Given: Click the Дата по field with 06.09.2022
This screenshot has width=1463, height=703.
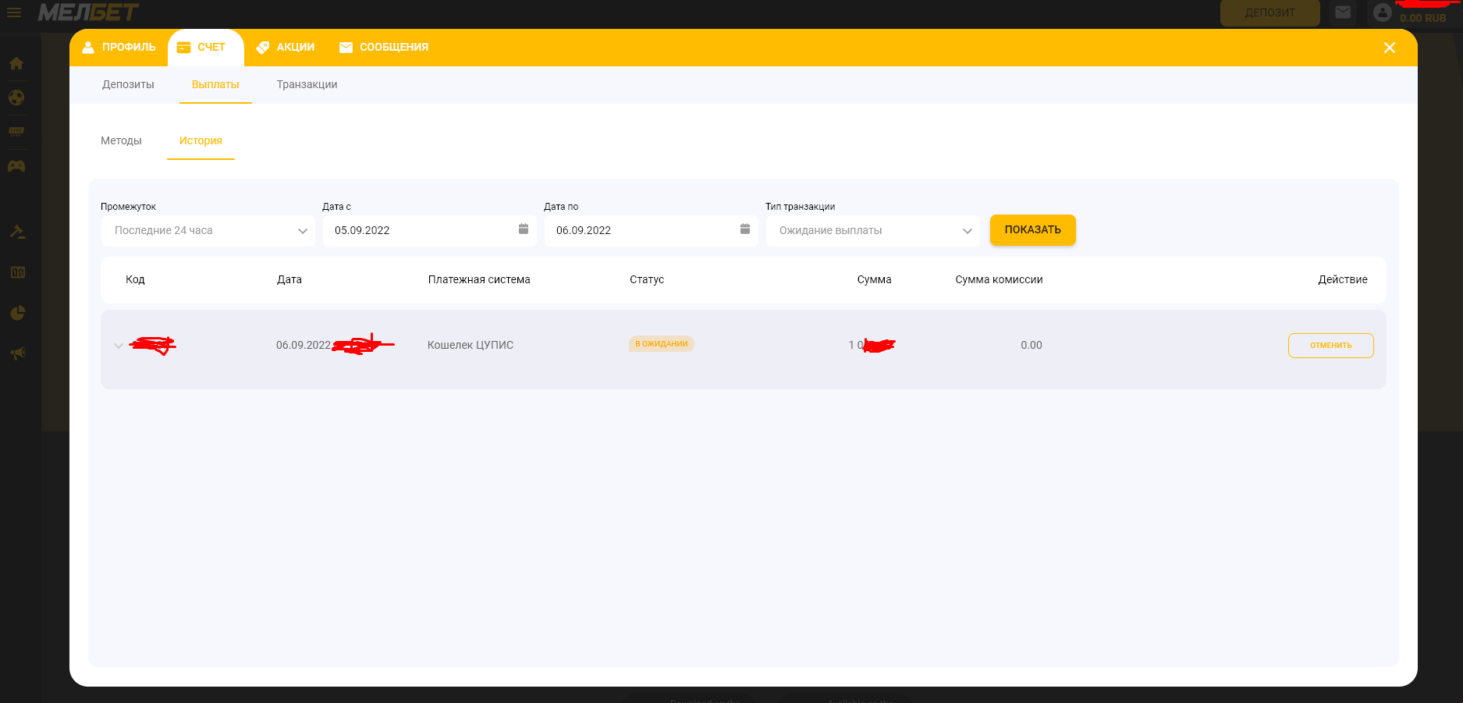Looking at the screenshot, I should (652, 231).
